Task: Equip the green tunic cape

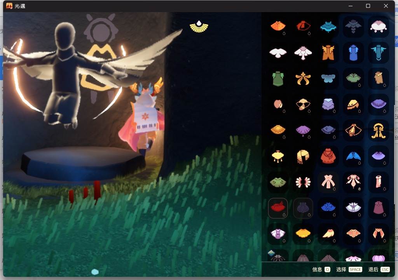Action: point(278,78)
